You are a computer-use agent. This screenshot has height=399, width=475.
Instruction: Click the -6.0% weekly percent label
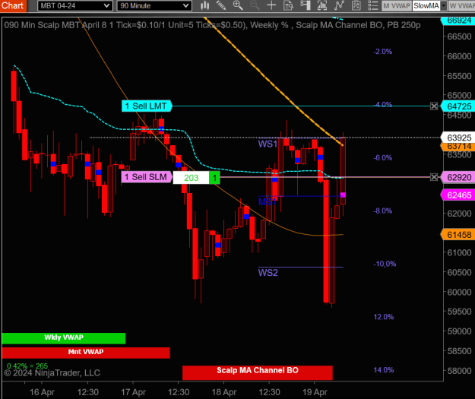tap(382, 157)
